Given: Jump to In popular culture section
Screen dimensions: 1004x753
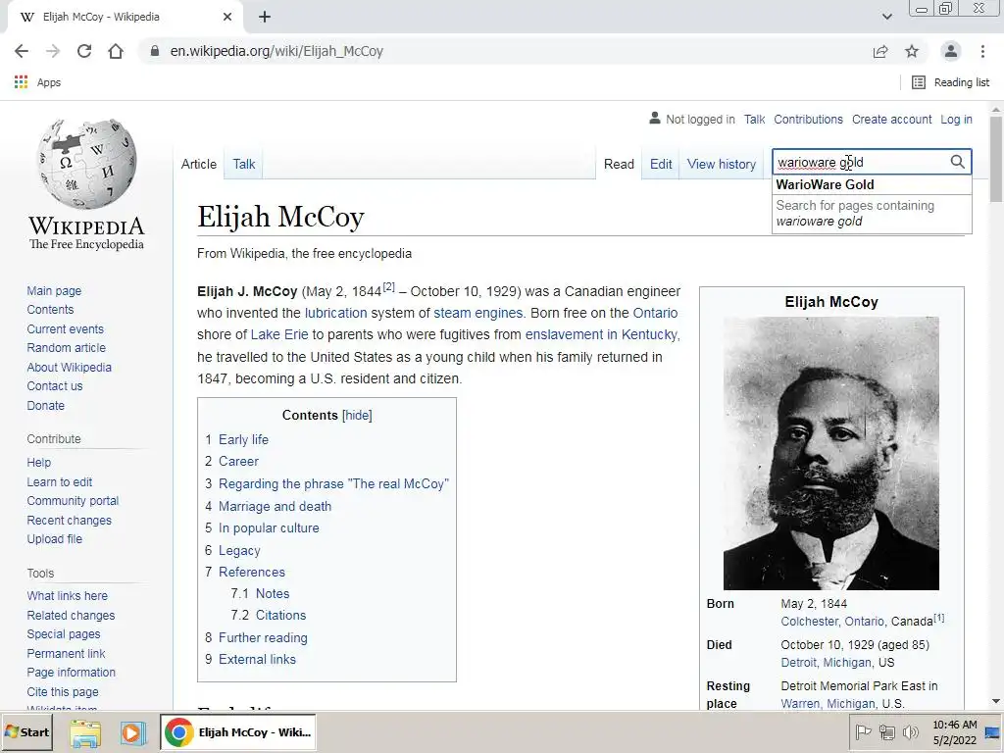Looking at the screenshot, I should click(269, 527).
